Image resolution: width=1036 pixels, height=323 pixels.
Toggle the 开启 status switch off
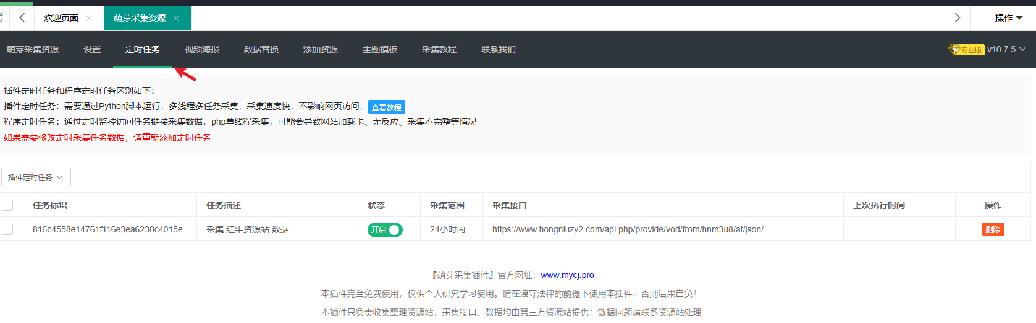point(385,230)
